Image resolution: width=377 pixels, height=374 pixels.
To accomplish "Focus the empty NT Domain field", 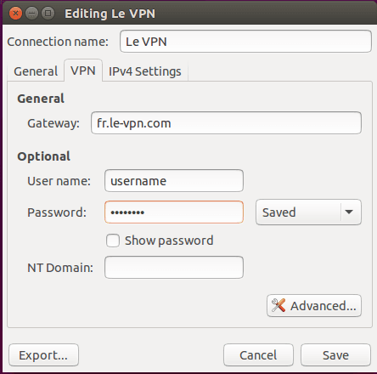I will (174, 268).
